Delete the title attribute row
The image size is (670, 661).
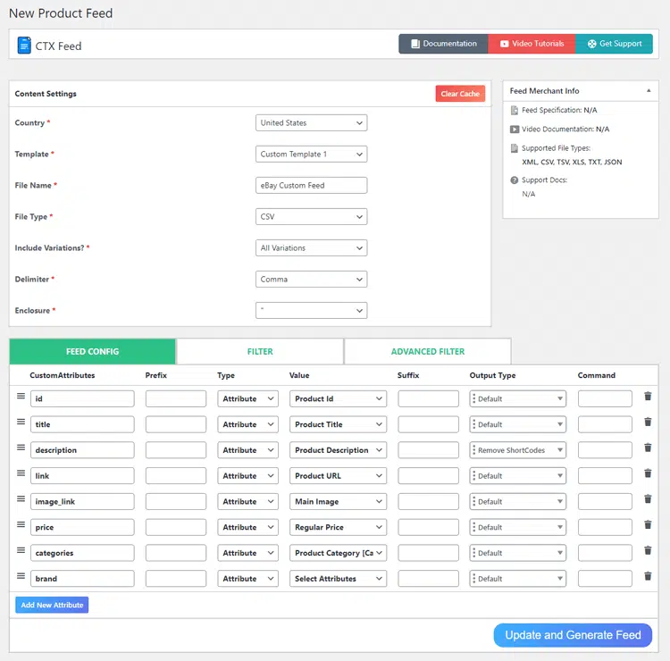(x=648, y=423)
